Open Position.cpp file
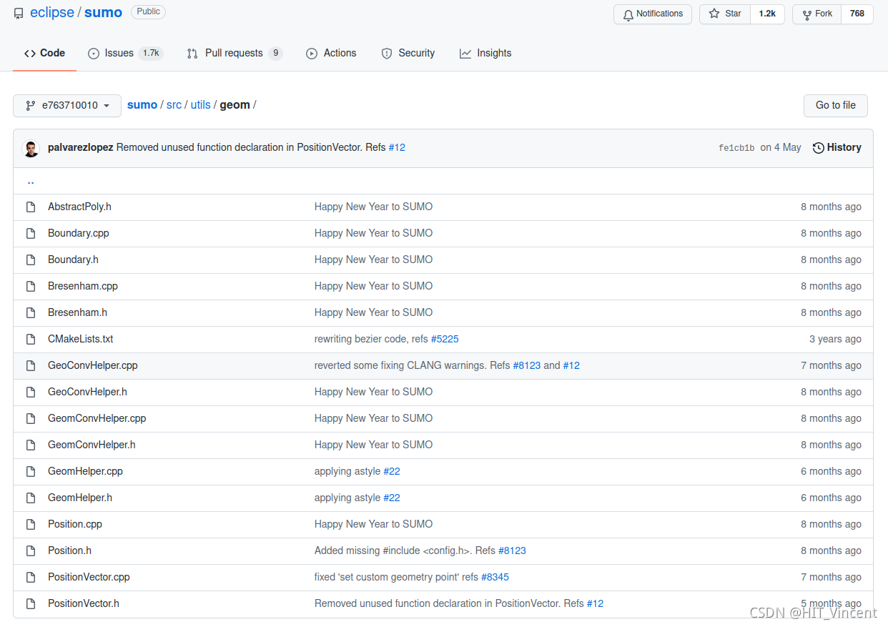This screenshot has width=888, height=627. click(75, 524)
